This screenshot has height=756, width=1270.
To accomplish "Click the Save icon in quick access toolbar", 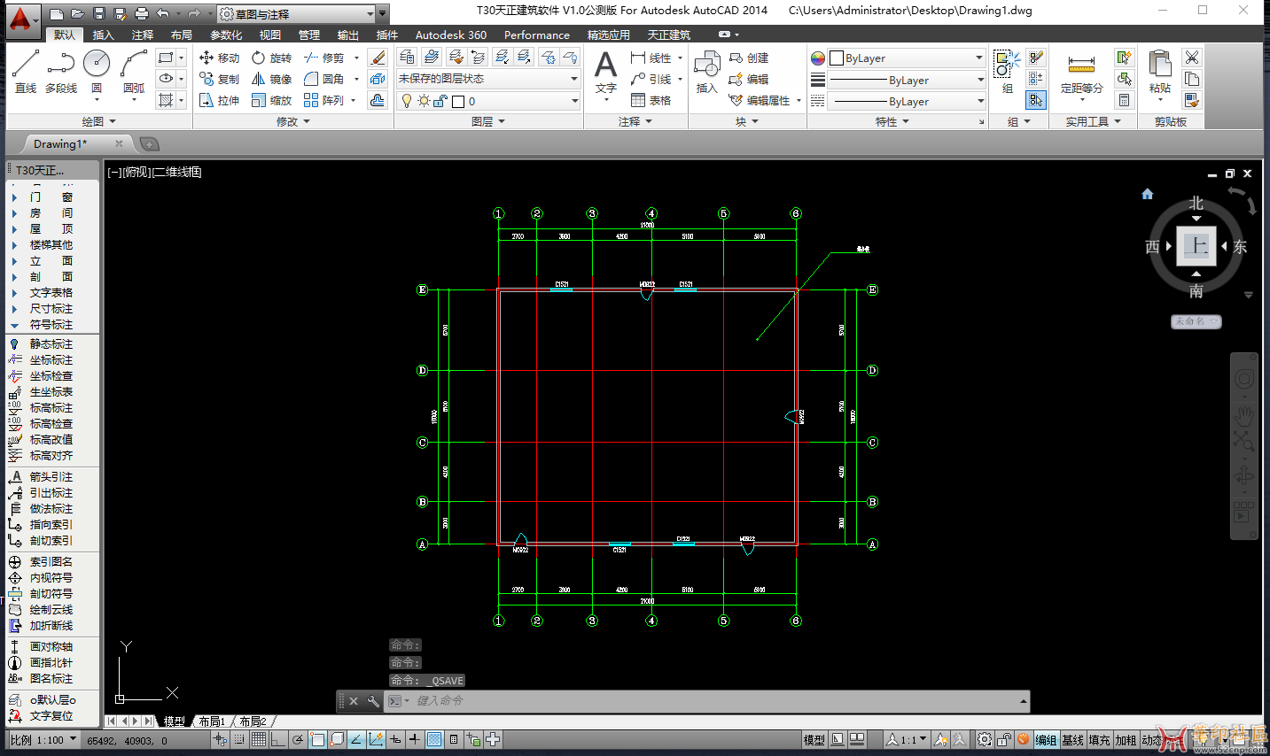I will click(x=98, y=13).
